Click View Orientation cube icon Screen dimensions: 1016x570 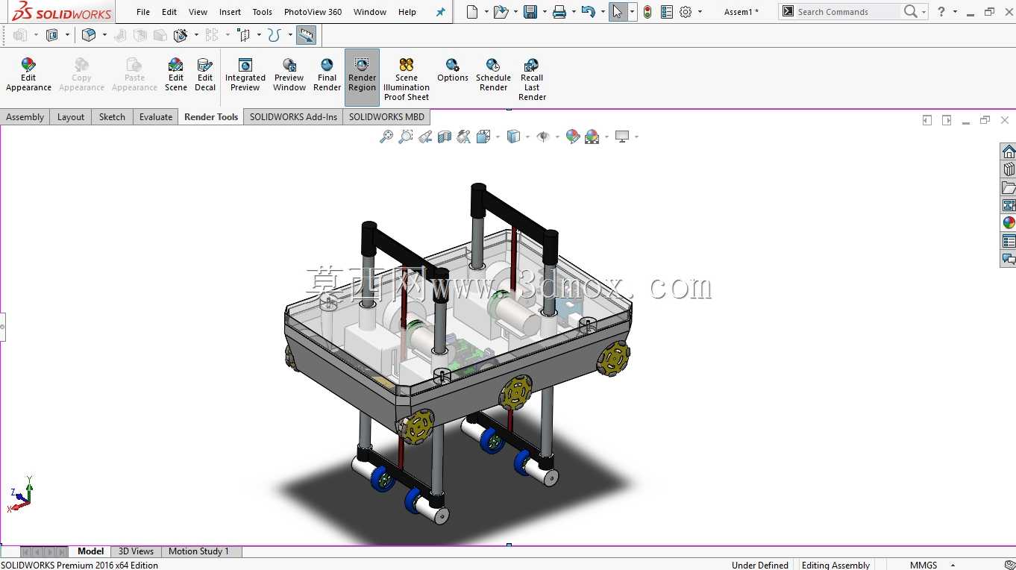tap(482, 137)
